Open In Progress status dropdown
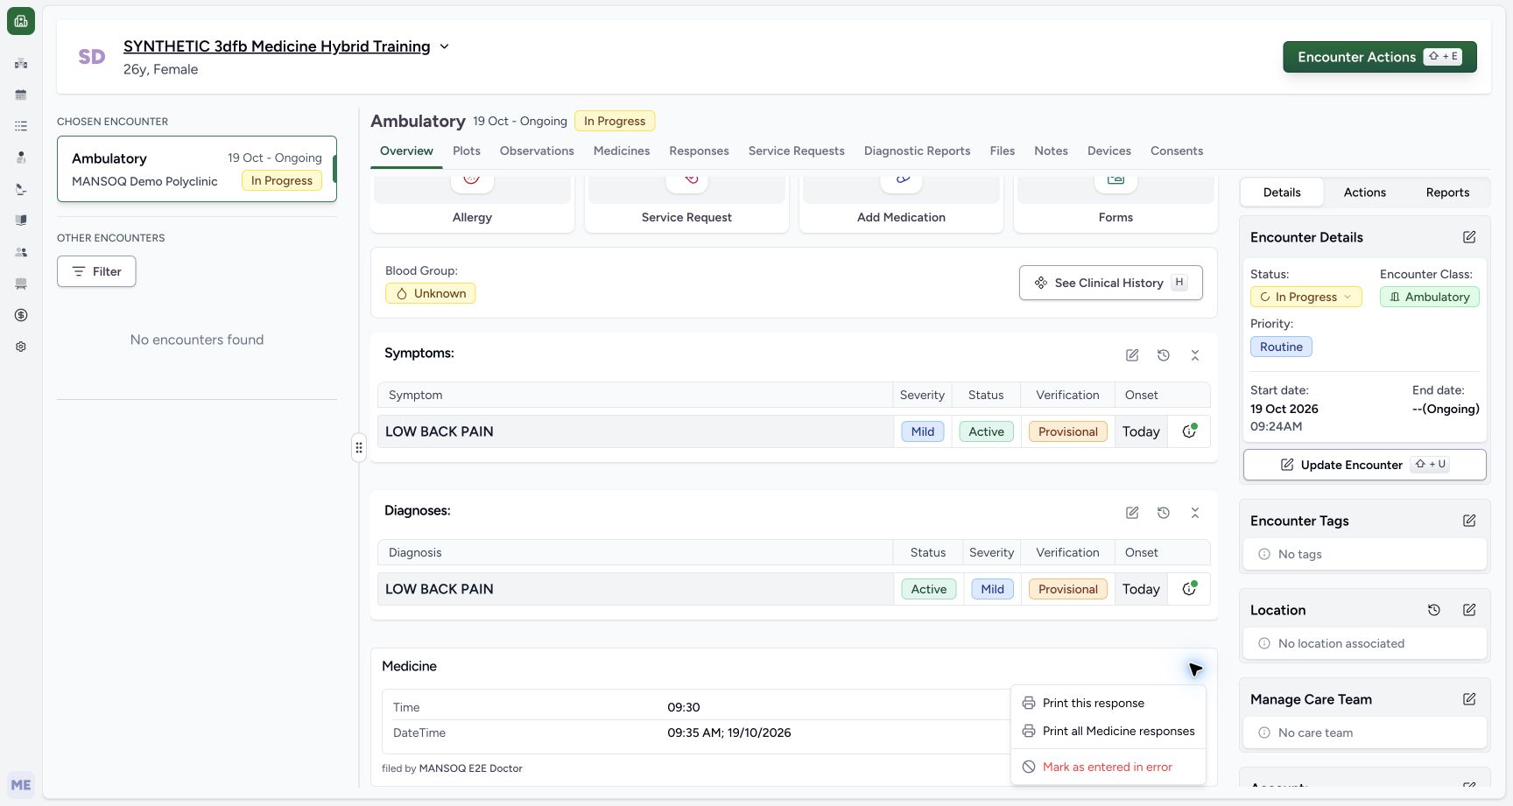The image size is (1513, 806). [1305, 297]
